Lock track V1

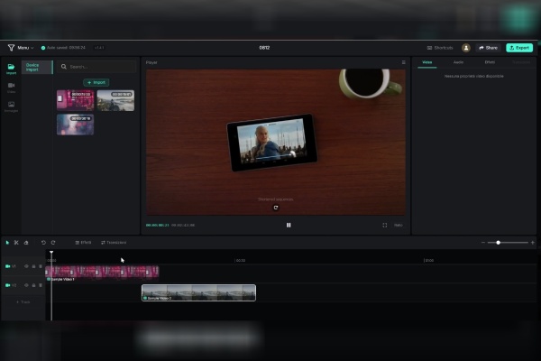pyautogui.click(x=33, y=266)
